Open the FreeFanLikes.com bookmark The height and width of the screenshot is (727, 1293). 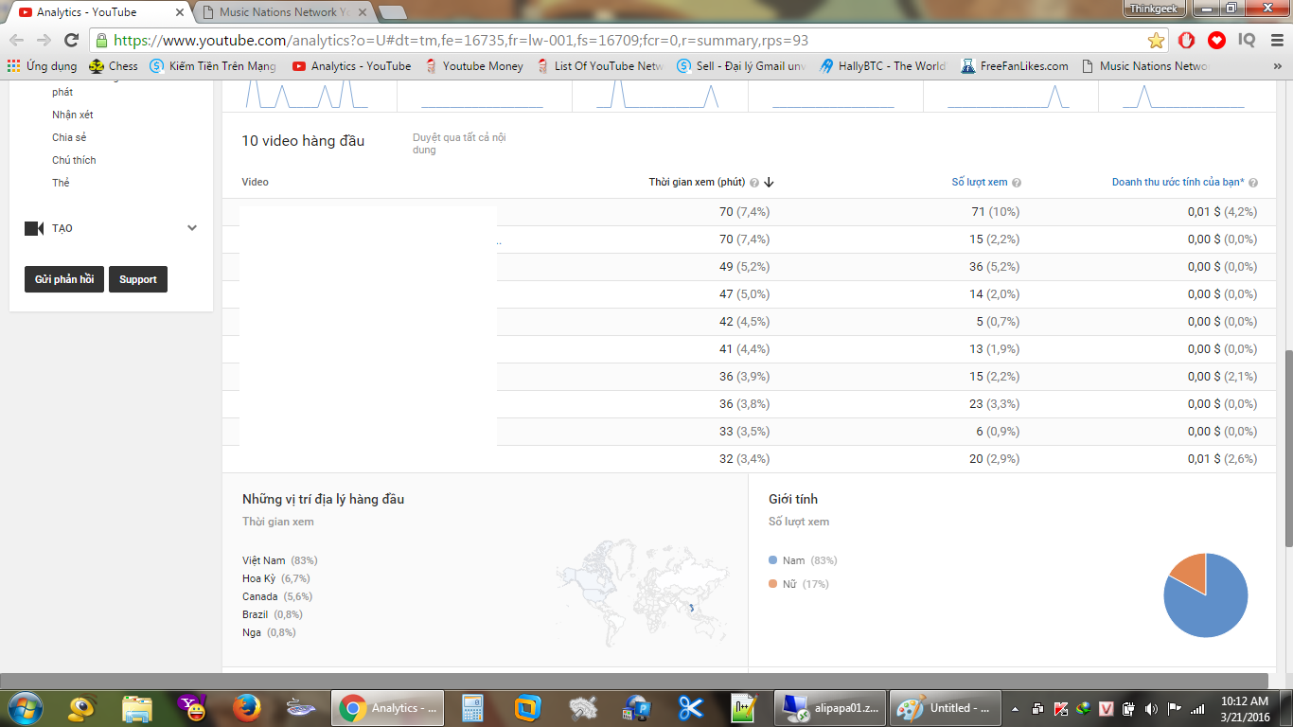1015,66
